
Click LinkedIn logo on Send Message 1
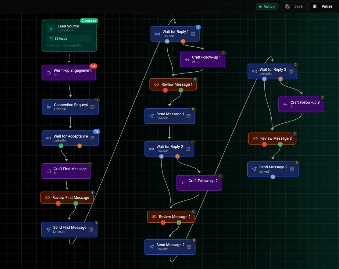click(188, 116)
